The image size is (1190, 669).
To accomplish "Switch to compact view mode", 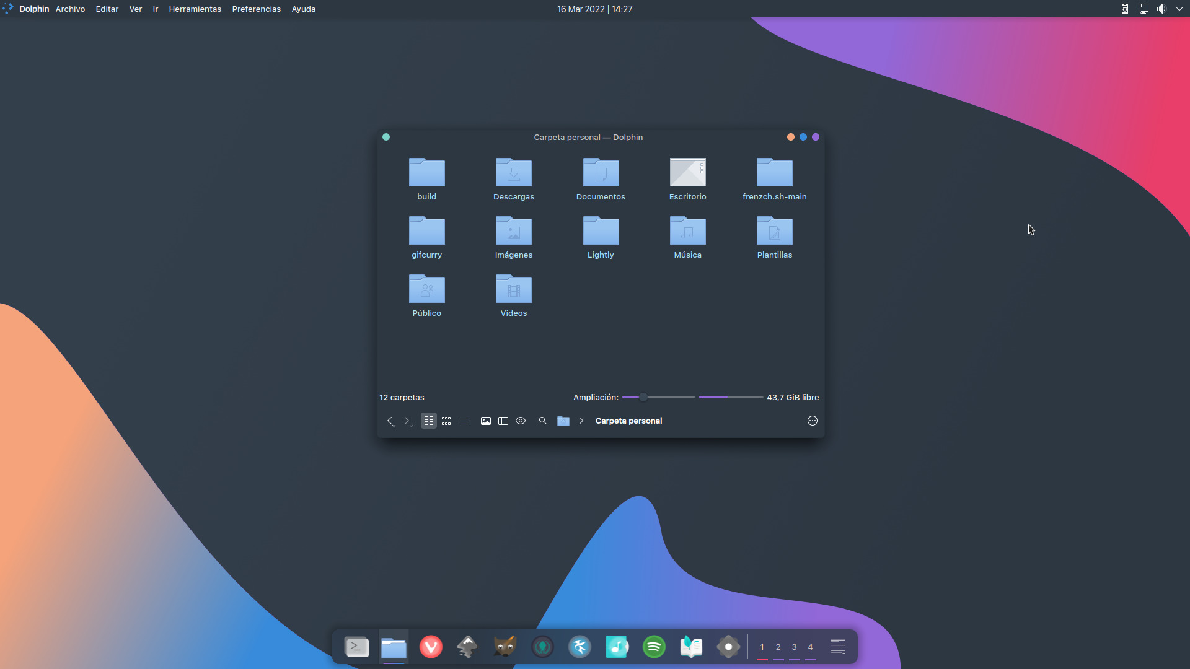I will pos(446,421).
